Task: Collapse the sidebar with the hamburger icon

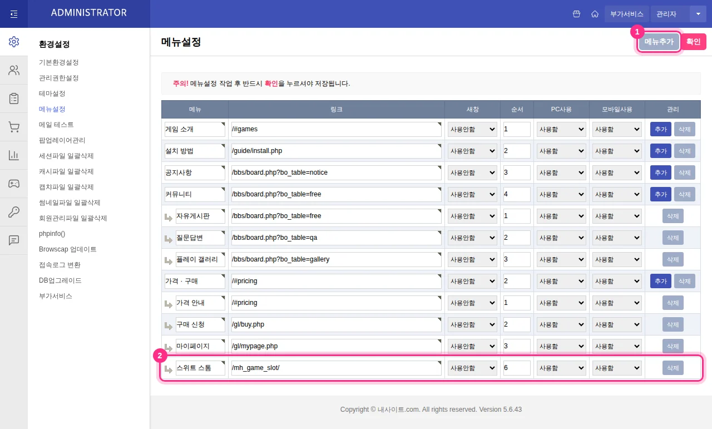Action: [x=14, y=14]
